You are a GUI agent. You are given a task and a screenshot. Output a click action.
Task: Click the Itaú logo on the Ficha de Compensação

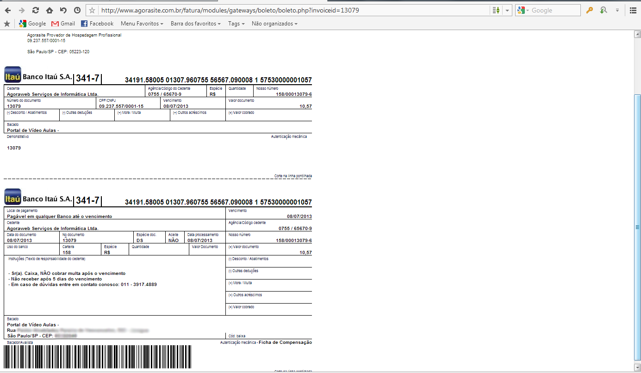coord(12,197)
